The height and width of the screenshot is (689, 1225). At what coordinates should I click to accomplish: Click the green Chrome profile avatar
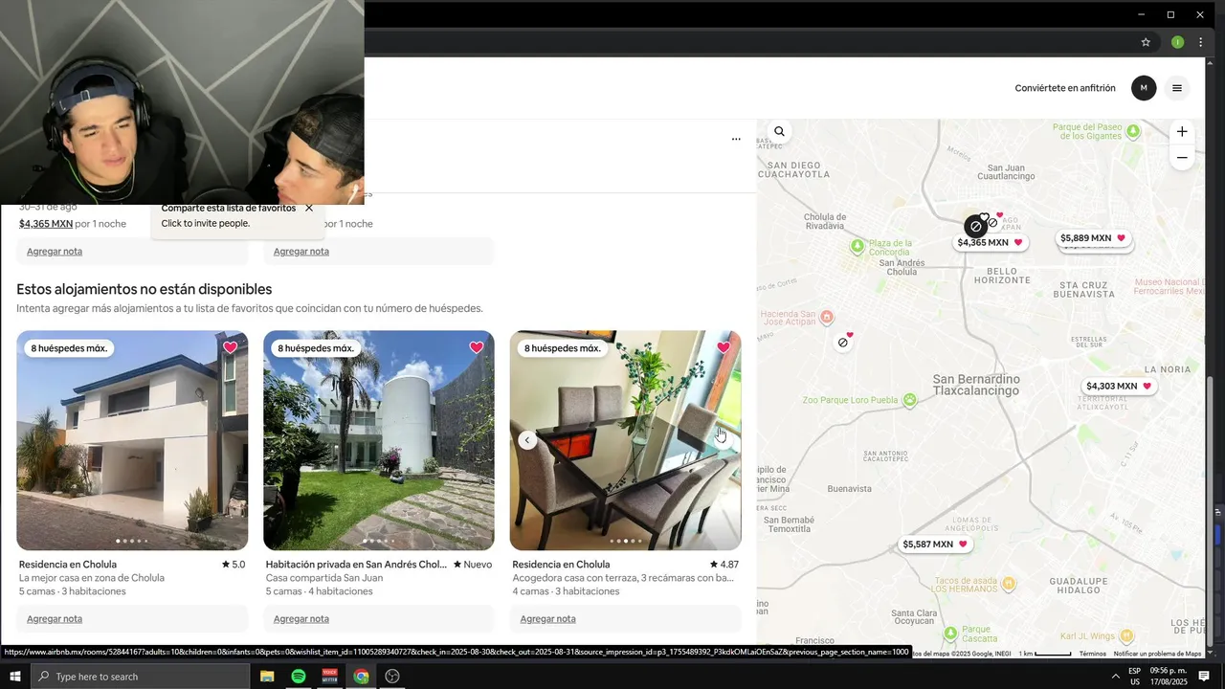tap(1177, 42)
